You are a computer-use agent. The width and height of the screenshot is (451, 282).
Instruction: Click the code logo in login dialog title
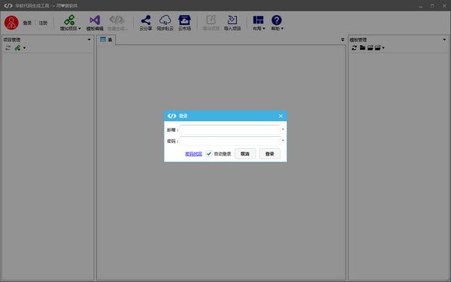(171, 116)
